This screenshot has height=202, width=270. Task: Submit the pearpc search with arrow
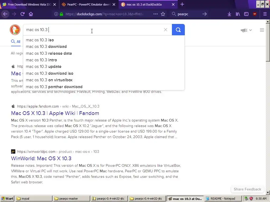[x=204, y=14]
